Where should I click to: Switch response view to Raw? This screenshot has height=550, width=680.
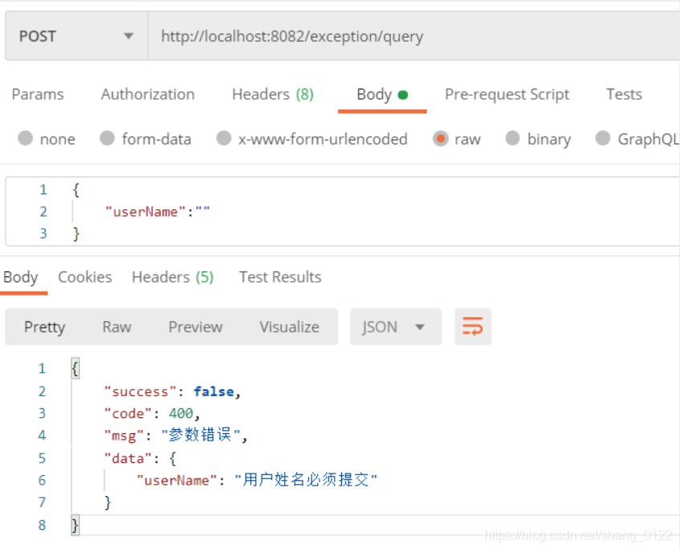click(117, 327)
